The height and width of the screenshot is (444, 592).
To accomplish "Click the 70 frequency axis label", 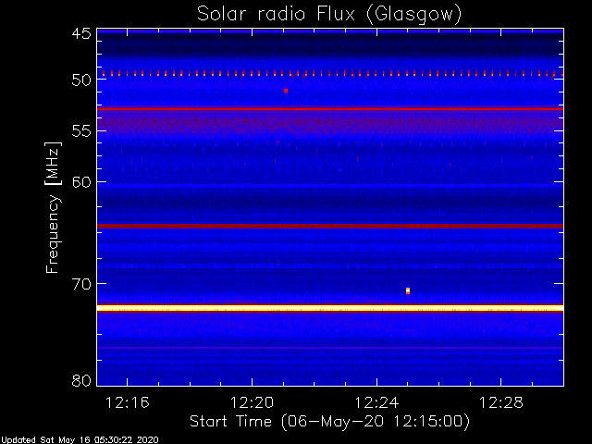I will (x=81, y=284).
